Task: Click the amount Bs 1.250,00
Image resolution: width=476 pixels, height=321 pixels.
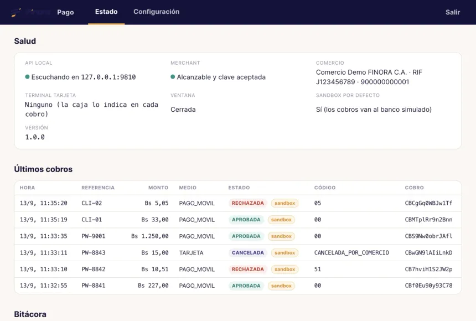Action: (x=149, y=236)
